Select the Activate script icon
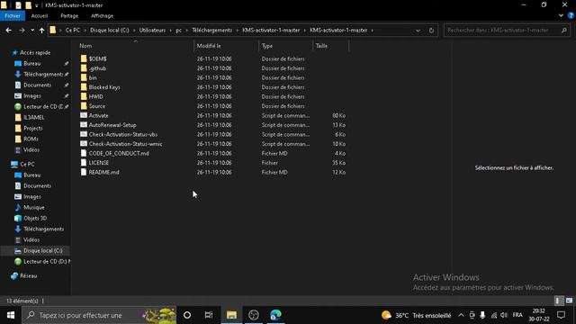 pyautogui.click(x=84, y=115)
